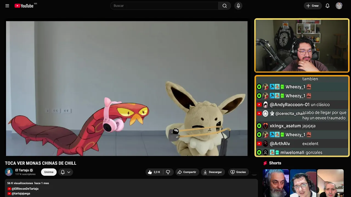Open the notifications bell in header
The image size is (351, 197).
(x=327, y=6)
